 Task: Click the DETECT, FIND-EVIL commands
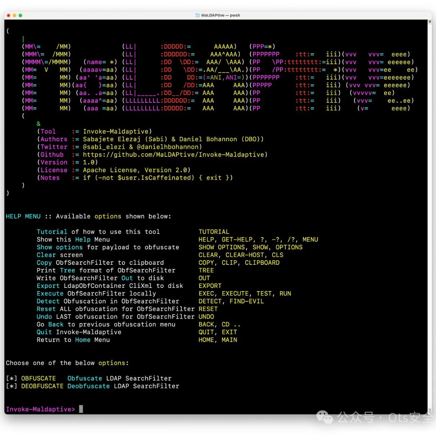click(231, 301)
